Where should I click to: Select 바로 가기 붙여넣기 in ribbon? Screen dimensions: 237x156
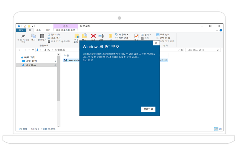(59, 41)
